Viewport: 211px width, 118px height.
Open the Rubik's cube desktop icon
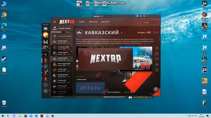click(x=204, y=16)
